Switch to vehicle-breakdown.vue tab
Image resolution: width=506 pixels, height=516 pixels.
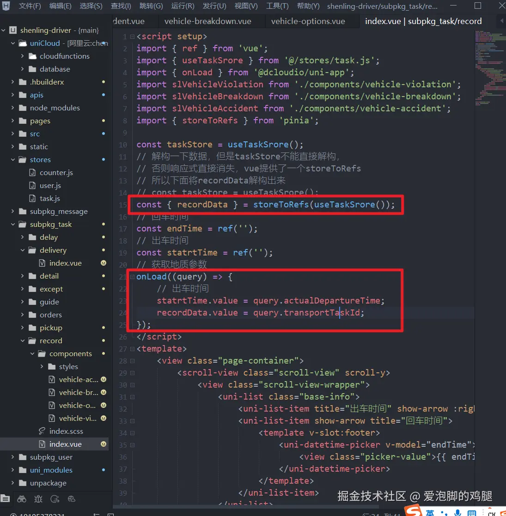tap(208, 21)
